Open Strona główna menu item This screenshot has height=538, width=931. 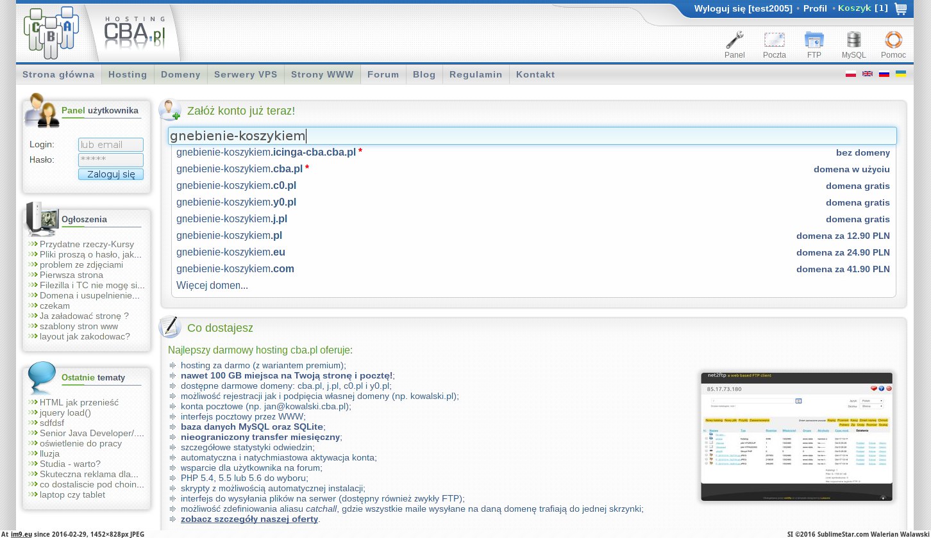58,74
